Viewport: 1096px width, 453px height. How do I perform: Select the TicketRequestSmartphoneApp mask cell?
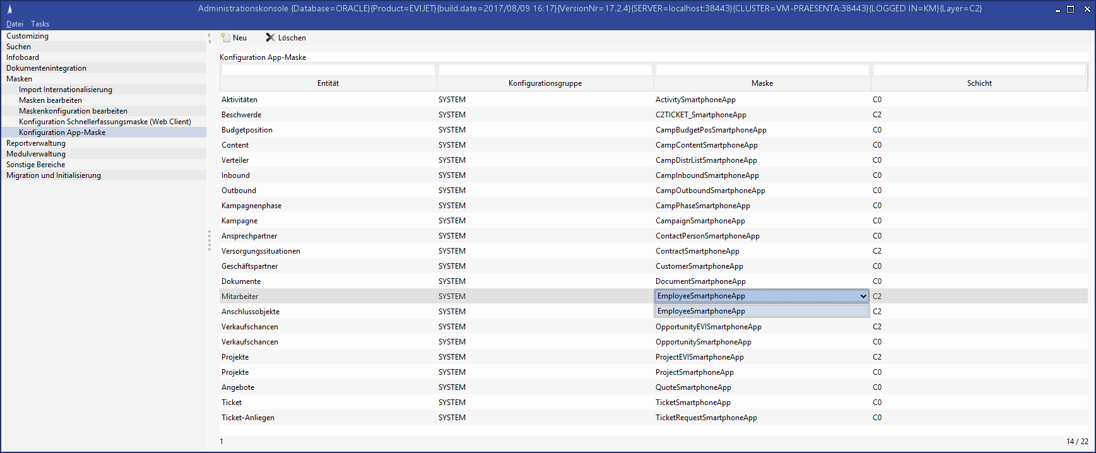pyautogui.click(x=706, y=418)
